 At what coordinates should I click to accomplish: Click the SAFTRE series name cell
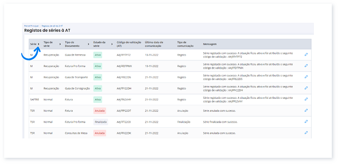(34, 99)
